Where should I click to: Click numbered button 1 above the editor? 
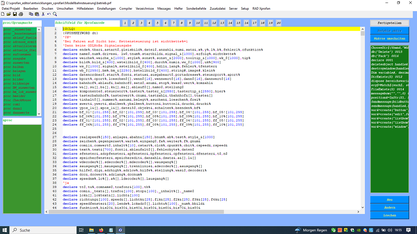pyautogui.click(x=125, y=23)
